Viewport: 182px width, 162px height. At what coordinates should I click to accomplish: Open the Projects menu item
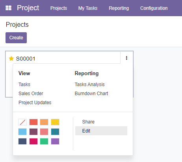point(59,8)
